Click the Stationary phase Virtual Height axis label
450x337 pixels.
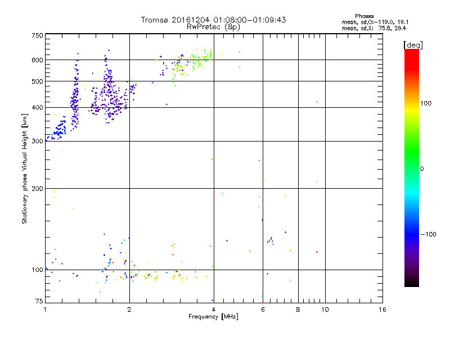pyautogui.click(x=25, y=168)
